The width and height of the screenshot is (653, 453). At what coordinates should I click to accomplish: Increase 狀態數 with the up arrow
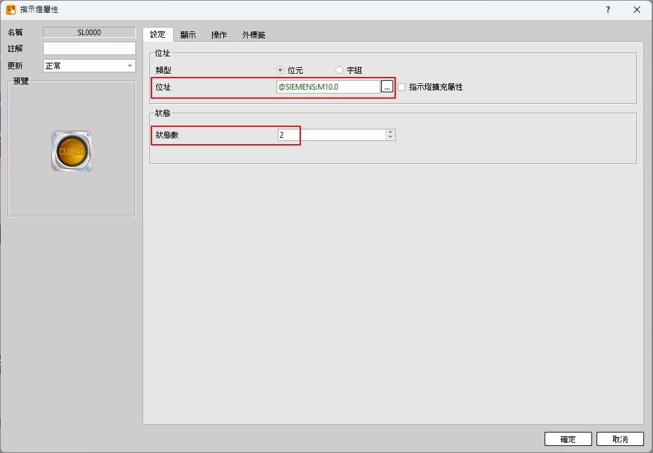(x=390, y=132)
